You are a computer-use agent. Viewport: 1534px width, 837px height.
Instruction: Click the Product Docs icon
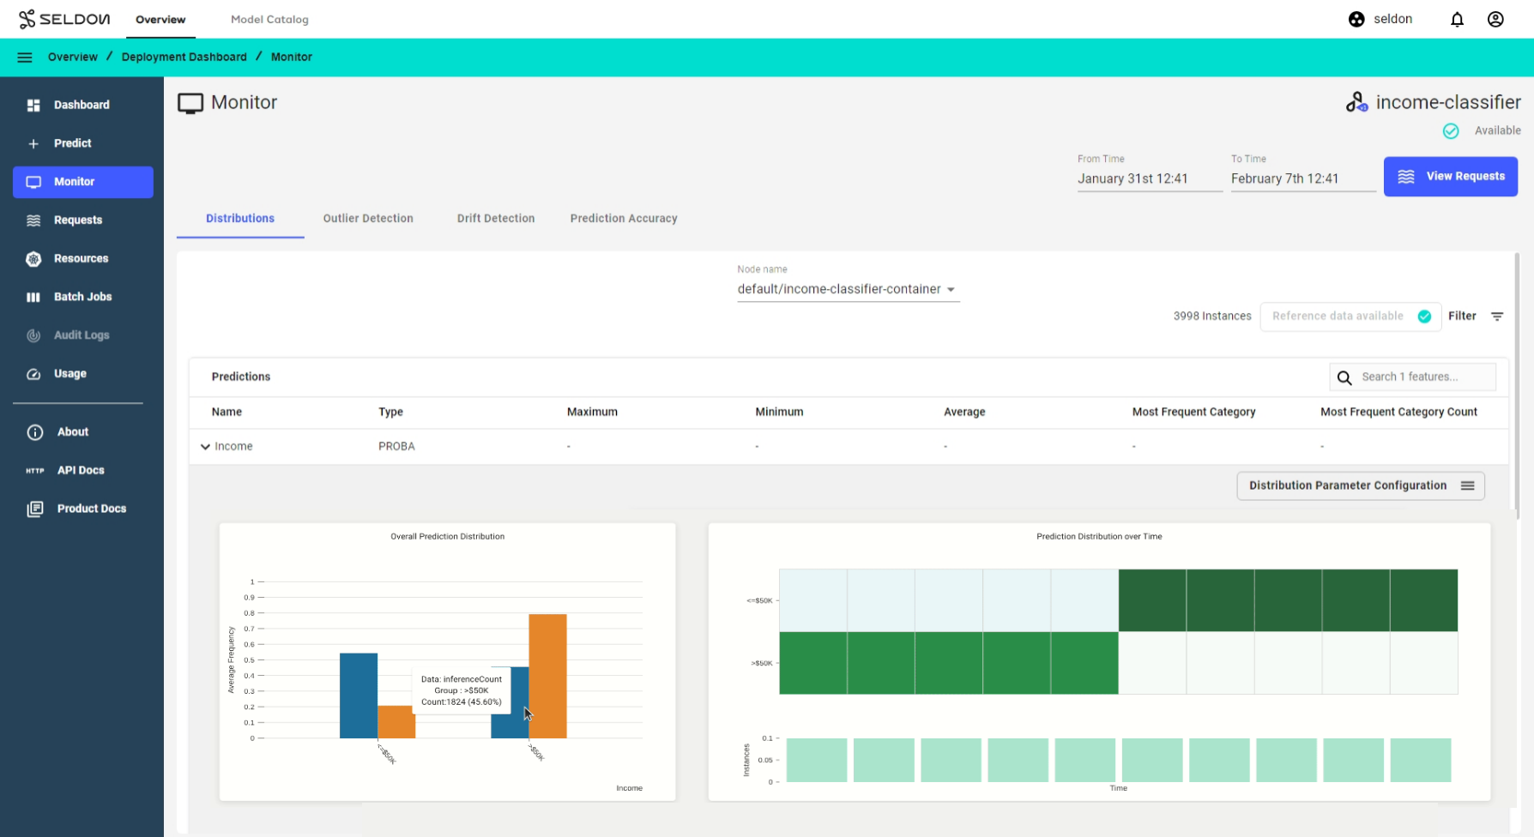(35, 509)
